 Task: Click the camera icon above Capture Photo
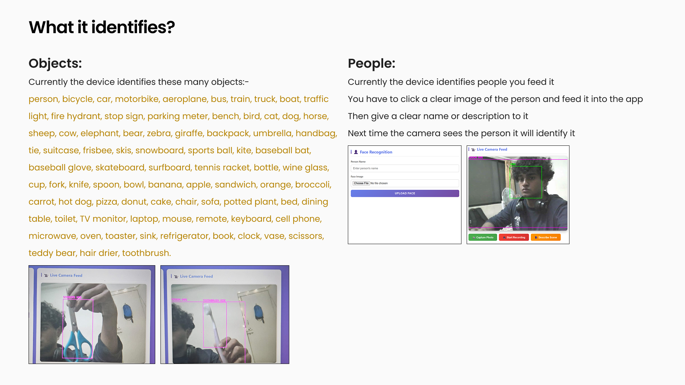[473, 150]
